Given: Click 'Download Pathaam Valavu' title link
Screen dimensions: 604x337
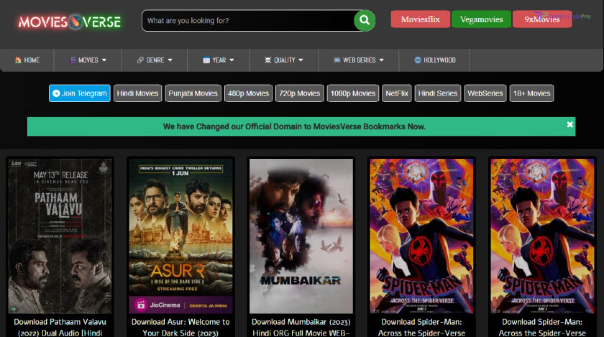Looking at the screenshot, I should tap(60, 327).
